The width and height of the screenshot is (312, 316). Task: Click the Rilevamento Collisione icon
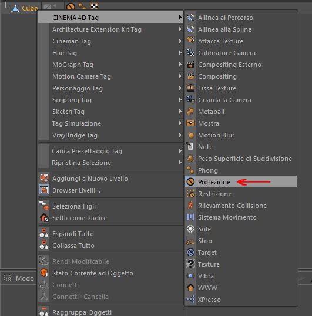(x=190, y=206)
